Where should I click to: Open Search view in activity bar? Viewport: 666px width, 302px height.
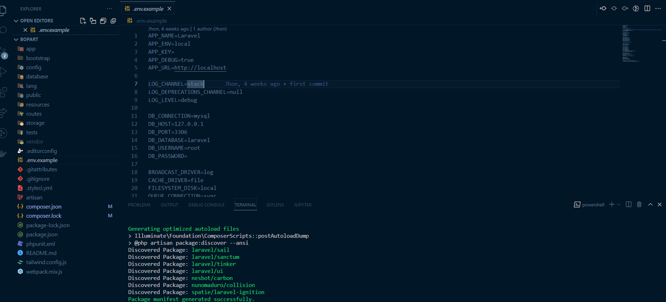click(x=3, y=30)
